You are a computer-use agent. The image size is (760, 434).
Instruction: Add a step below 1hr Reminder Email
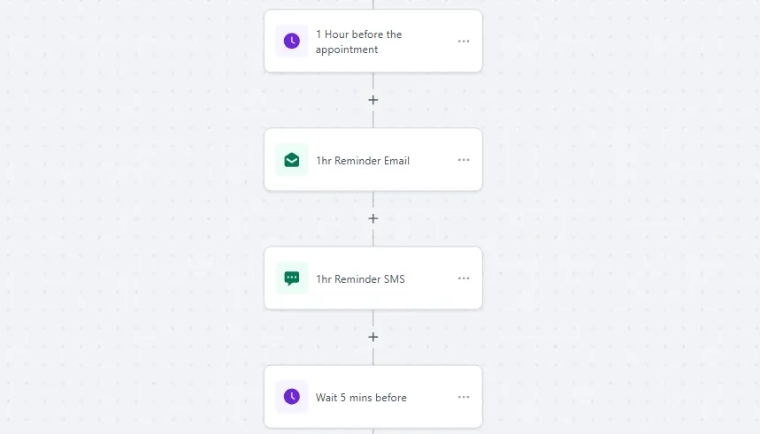[x=373, y=218]
